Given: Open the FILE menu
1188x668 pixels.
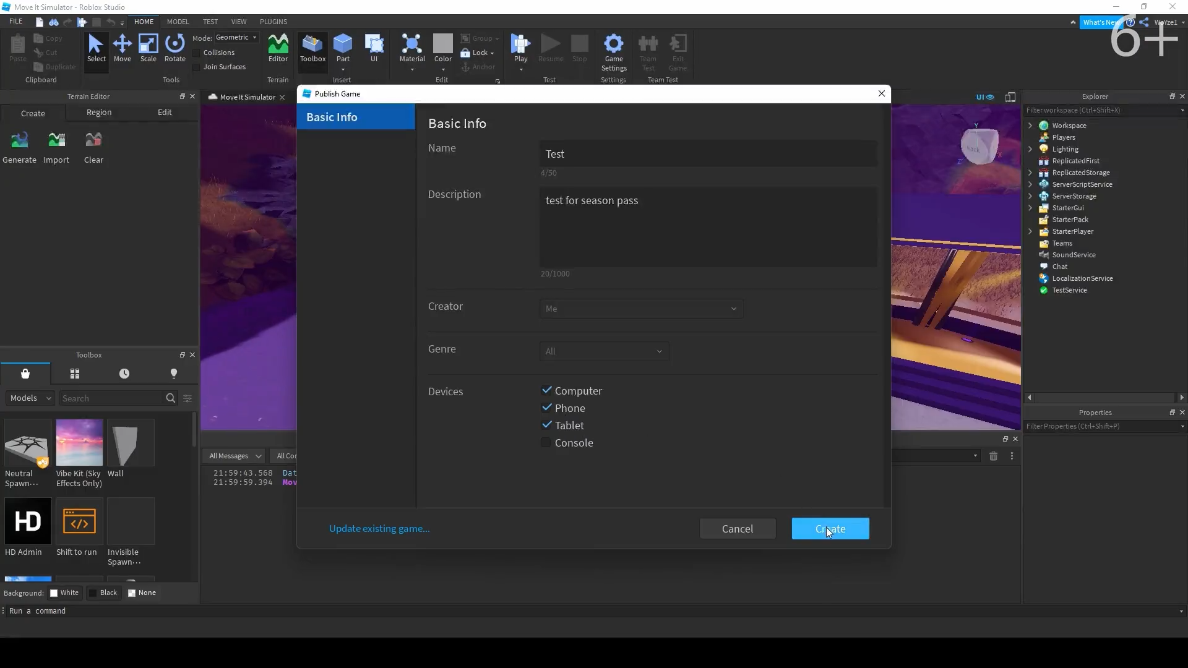Looking at the screenshot, I should 16,22.
